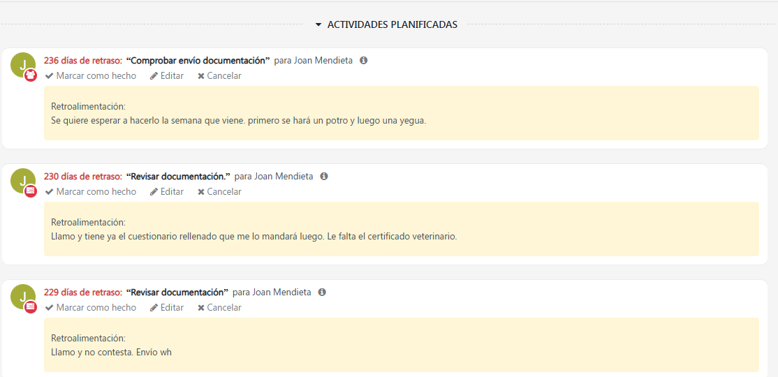778x377 pixels.
Task: Click the "Comprobar envío documentación" activity title
Action: [x=198, y=61]
